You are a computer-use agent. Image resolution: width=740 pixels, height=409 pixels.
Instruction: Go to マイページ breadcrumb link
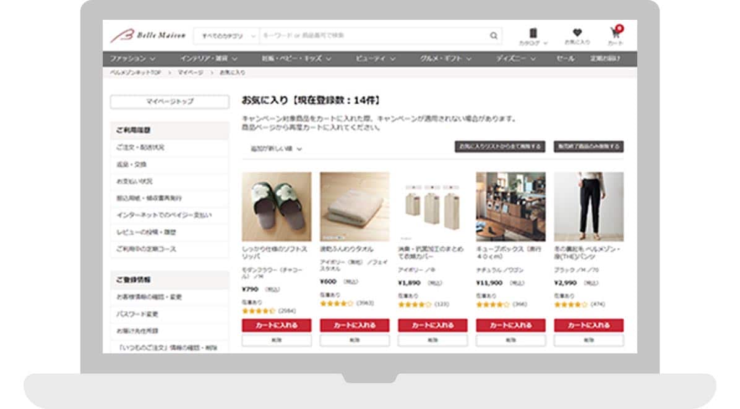(191, 72)
